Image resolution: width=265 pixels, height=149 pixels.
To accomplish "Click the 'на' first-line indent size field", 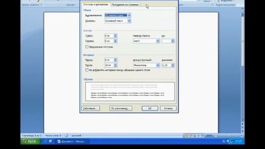I will coord(166,41).
